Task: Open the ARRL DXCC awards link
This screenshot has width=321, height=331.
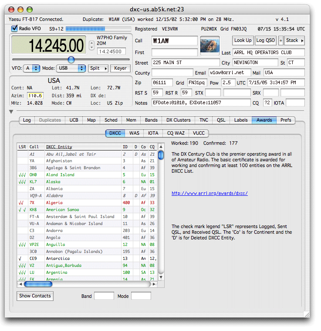Action: 209,193
